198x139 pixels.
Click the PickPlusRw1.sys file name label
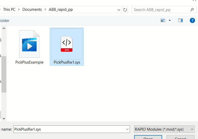click(x=67, y=62)
